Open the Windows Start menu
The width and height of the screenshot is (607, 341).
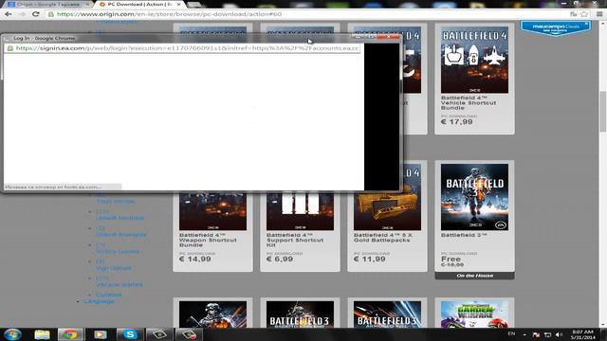pos(12,334)
